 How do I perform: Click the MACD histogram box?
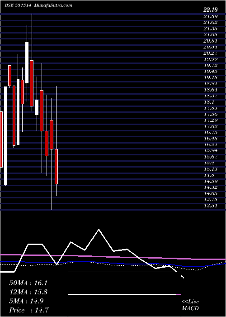click(124, 294)
